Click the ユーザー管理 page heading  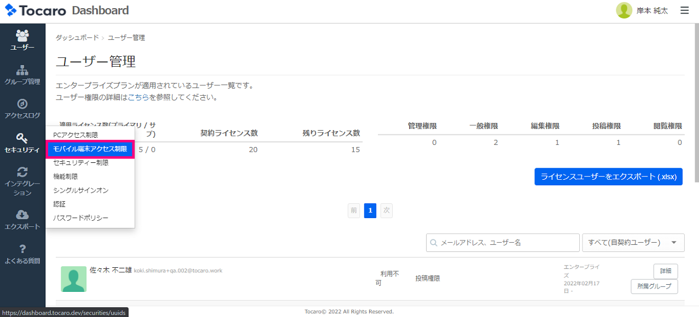pyautogui.click(x=96, y=61)
